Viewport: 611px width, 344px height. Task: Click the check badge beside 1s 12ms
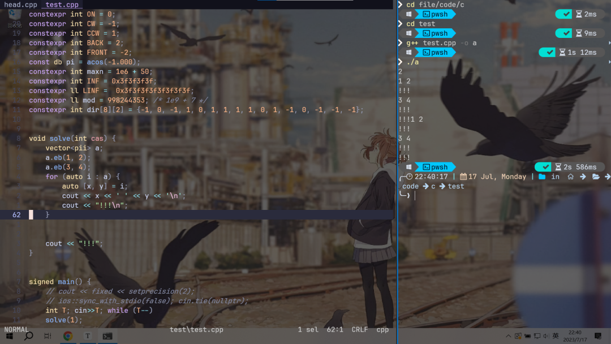point(547,52)
